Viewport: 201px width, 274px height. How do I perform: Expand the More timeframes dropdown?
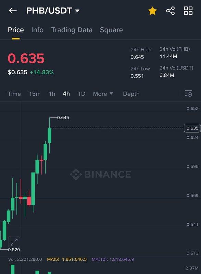tap(103, 94)
